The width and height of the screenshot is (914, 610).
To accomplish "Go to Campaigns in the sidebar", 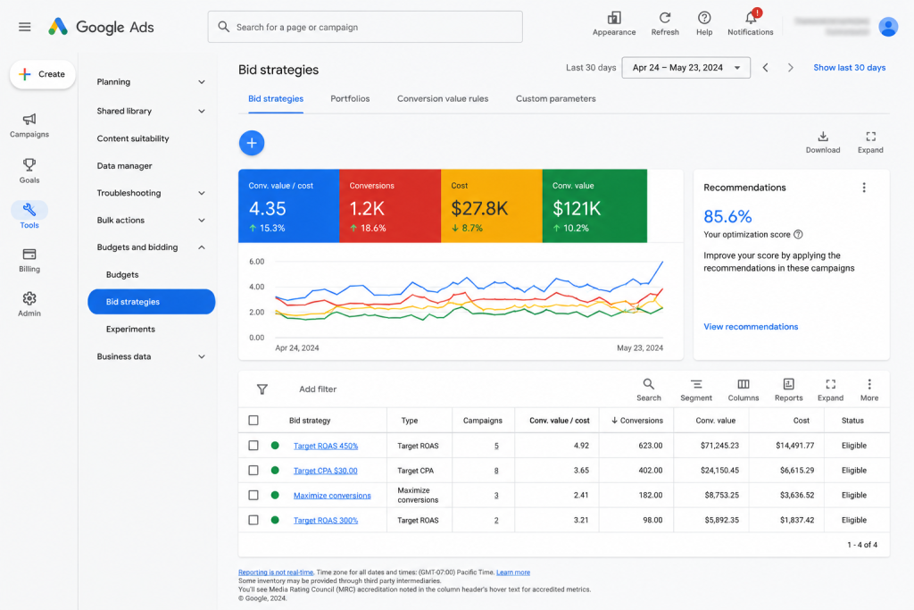I will [x=29, y=125].
